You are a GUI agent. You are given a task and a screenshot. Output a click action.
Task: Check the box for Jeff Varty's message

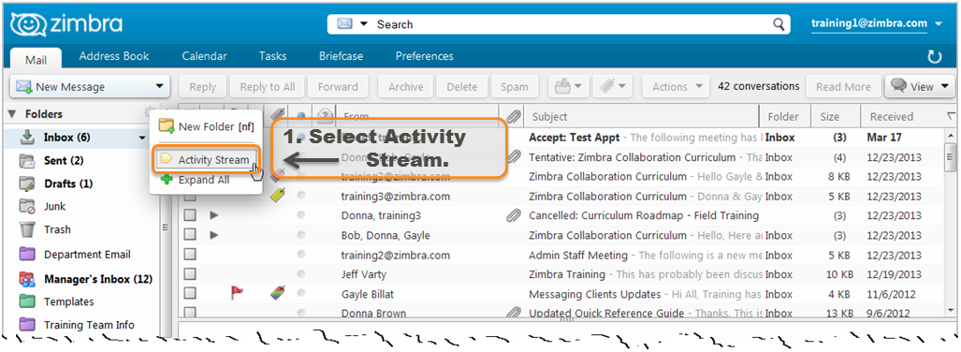190,274
